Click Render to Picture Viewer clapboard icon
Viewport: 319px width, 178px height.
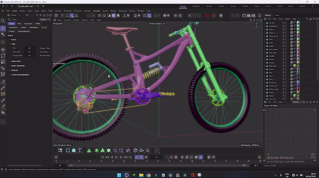(x=248, y=16)
